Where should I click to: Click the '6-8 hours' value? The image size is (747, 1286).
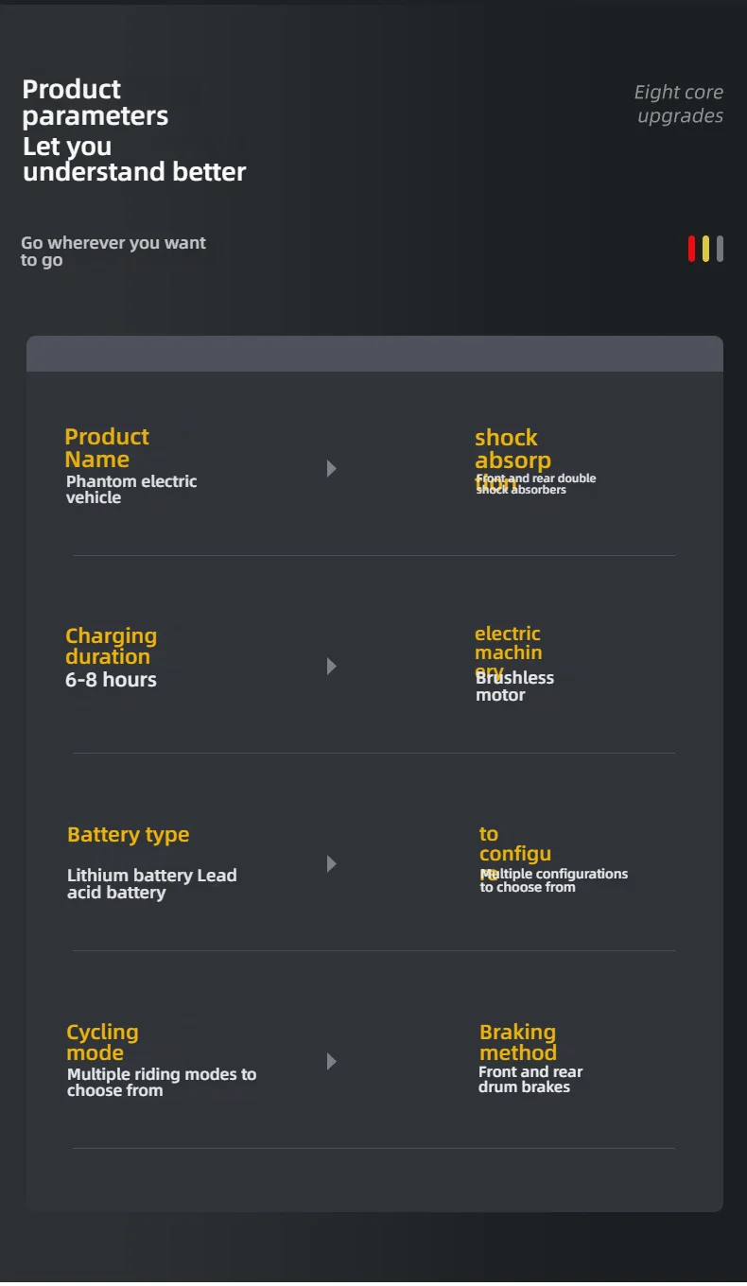111,680
